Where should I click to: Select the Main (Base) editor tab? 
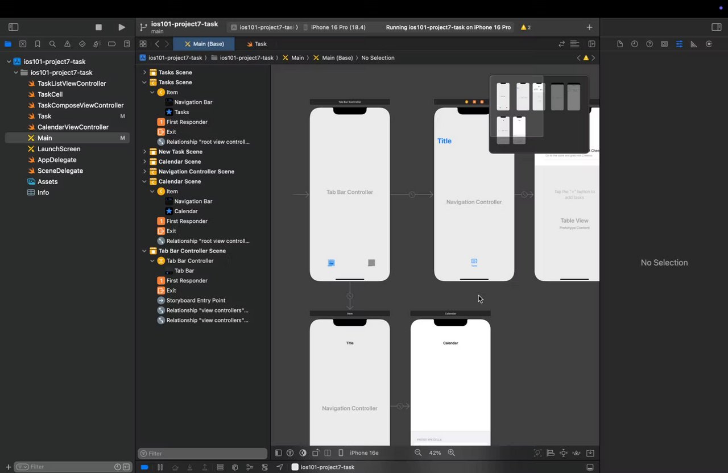[x=204, y=44]
